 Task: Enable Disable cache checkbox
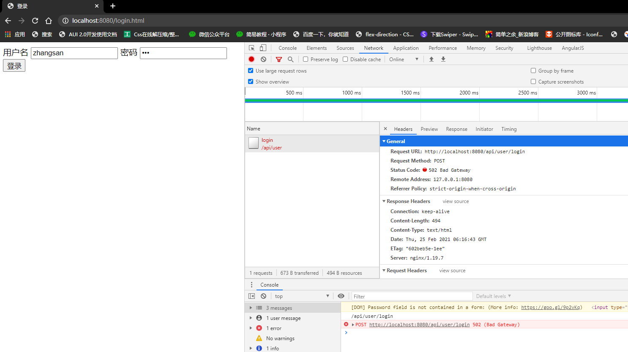(x=345, y=59)
